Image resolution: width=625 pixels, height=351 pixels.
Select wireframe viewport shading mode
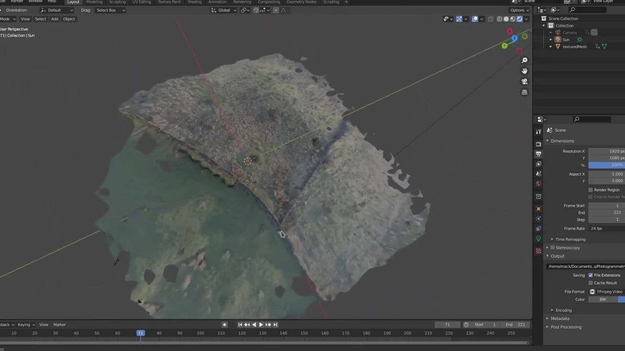(499, 19)
